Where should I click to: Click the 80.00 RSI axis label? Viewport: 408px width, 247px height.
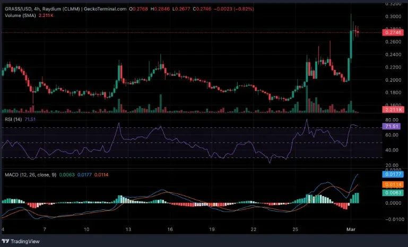pos(392,120)
